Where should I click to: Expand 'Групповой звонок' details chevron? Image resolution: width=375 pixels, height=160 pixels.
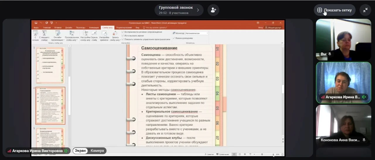coord(198,10)
